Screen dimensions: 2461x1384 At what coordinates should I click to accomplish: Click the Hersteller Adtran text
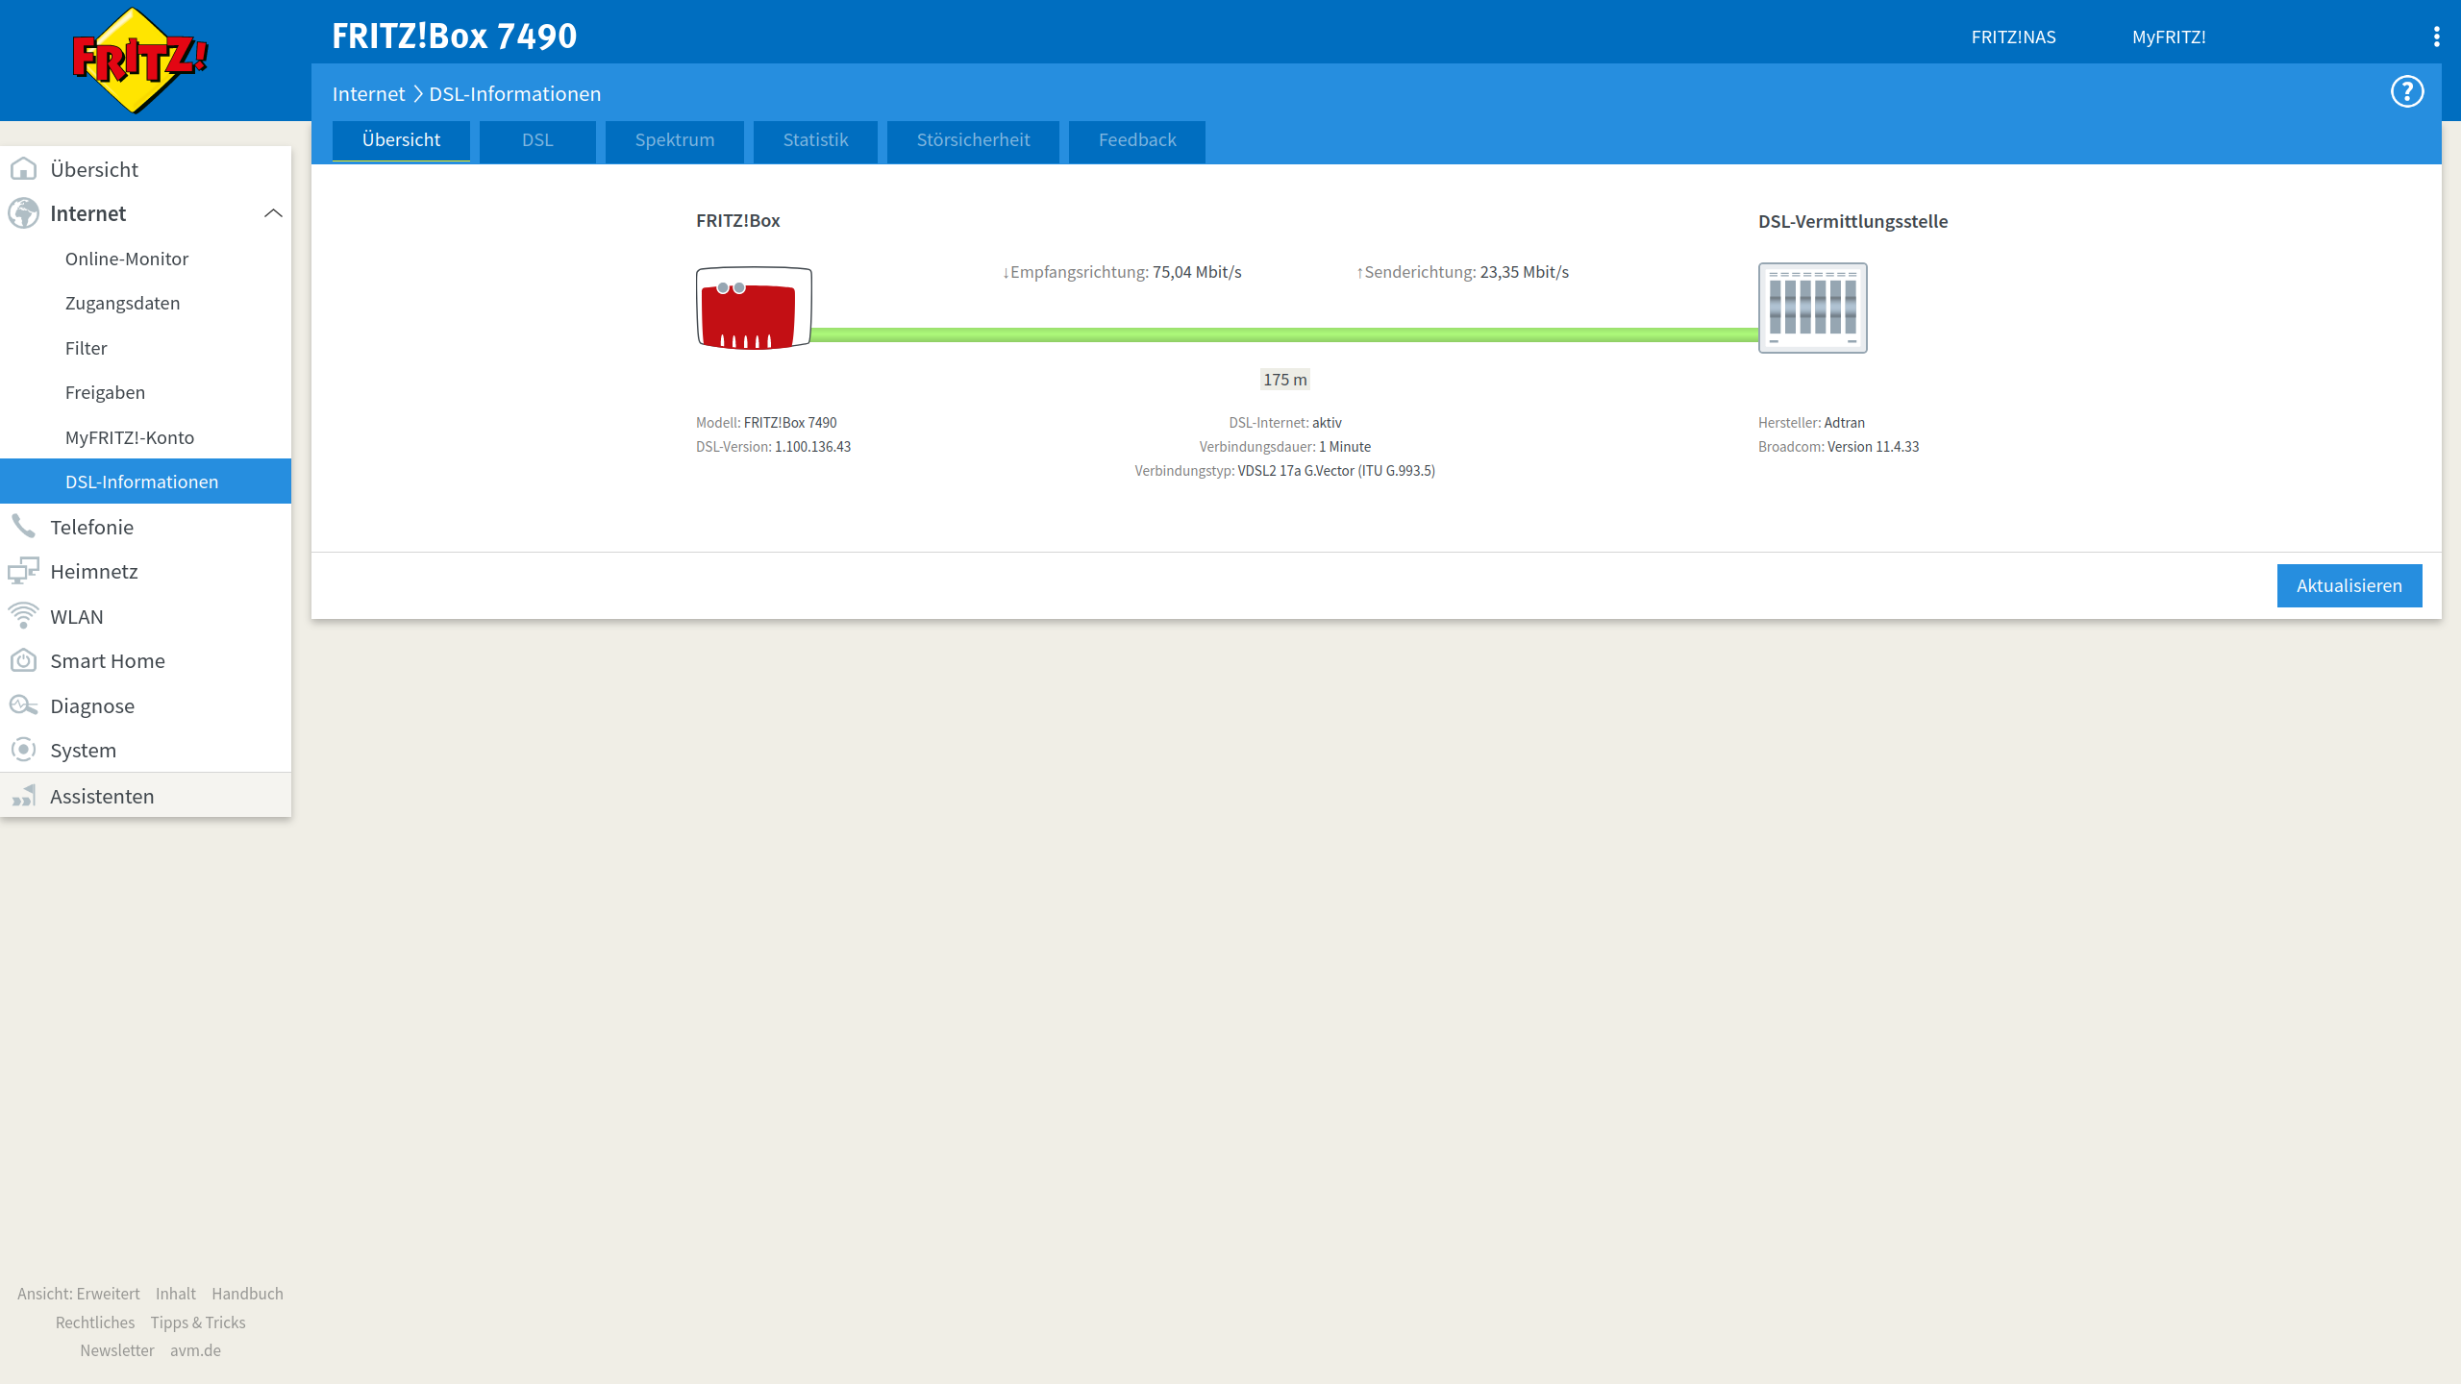1811,423
